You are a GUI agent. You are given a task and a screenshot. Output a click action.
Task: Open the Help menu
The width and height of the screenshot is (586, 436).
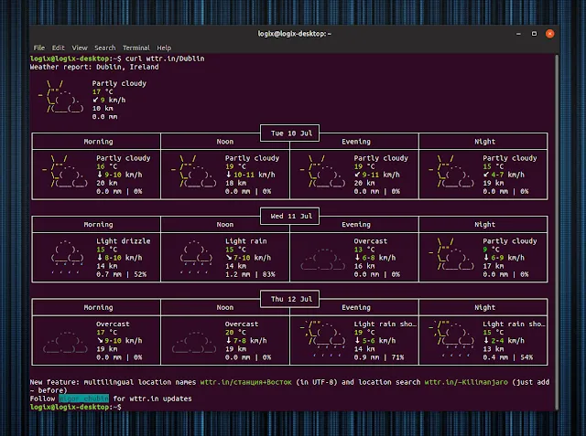pyautogui.click(x=164, y=48)
